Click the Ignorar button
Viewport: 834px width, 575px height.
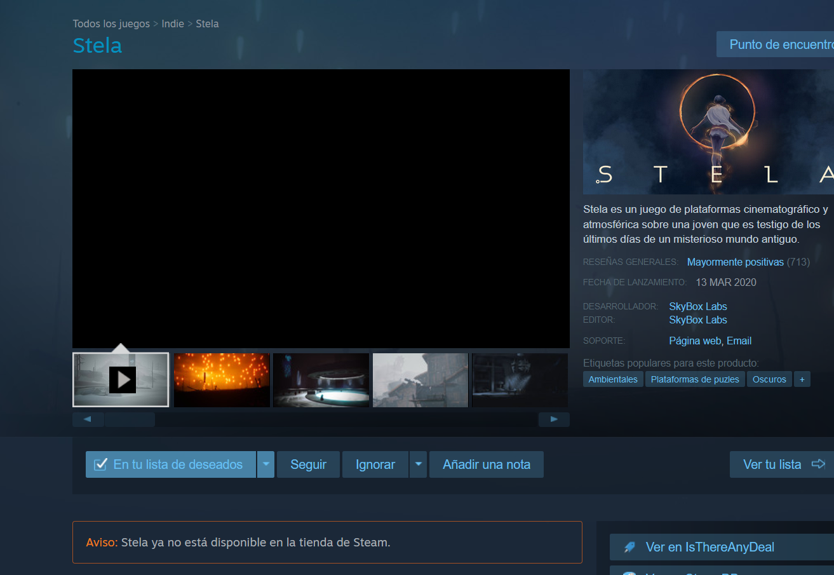(x=375, y=464)
